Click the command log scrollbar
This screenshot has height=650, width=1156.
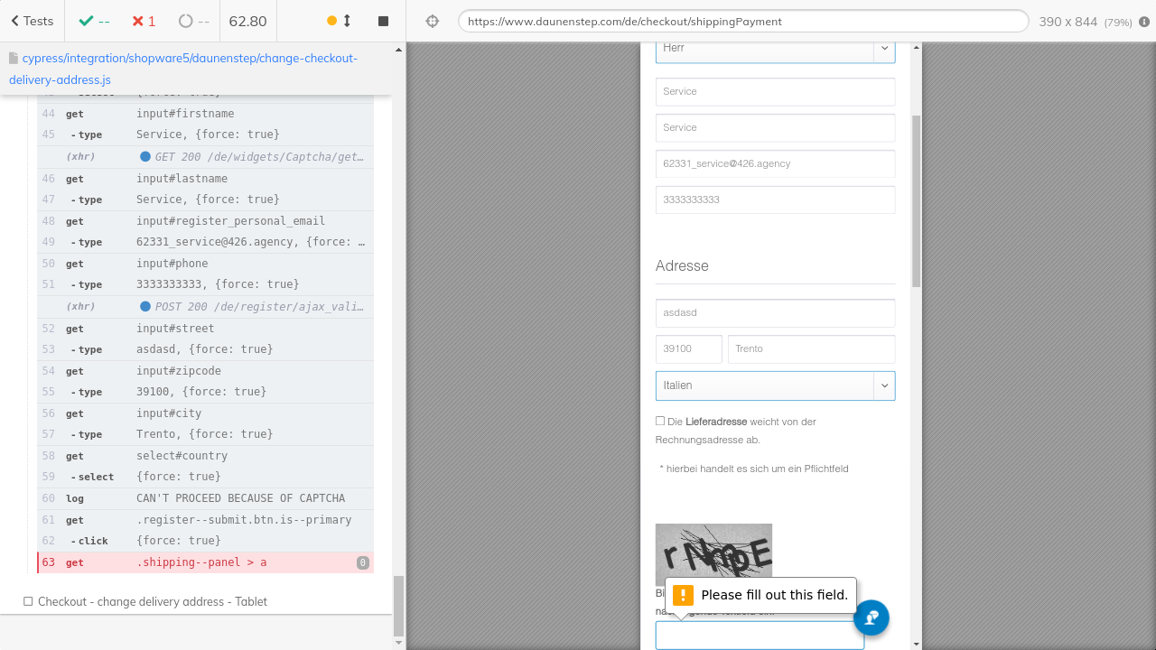(x=398, y=605)
